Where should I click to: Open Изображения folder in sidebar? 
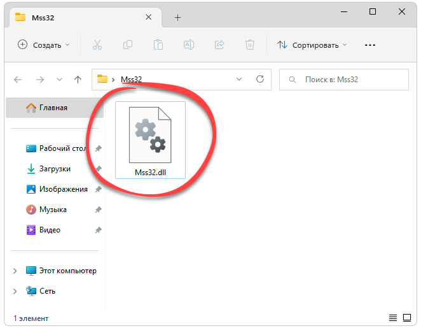(x=57, y=189)
